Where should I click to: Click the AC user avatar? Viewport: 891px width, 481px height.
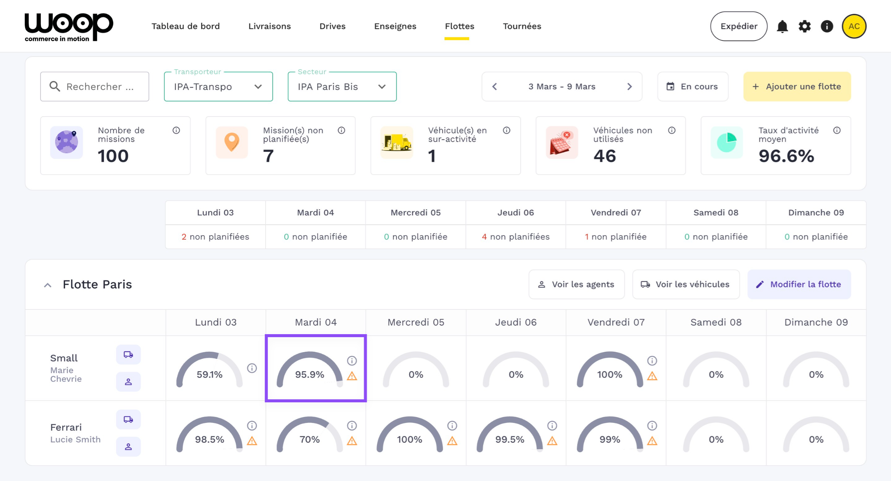[854, 27]
